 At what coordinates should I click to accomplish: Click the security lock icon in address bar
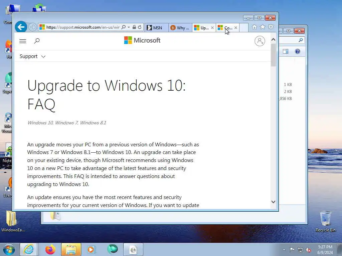point(134,27)
